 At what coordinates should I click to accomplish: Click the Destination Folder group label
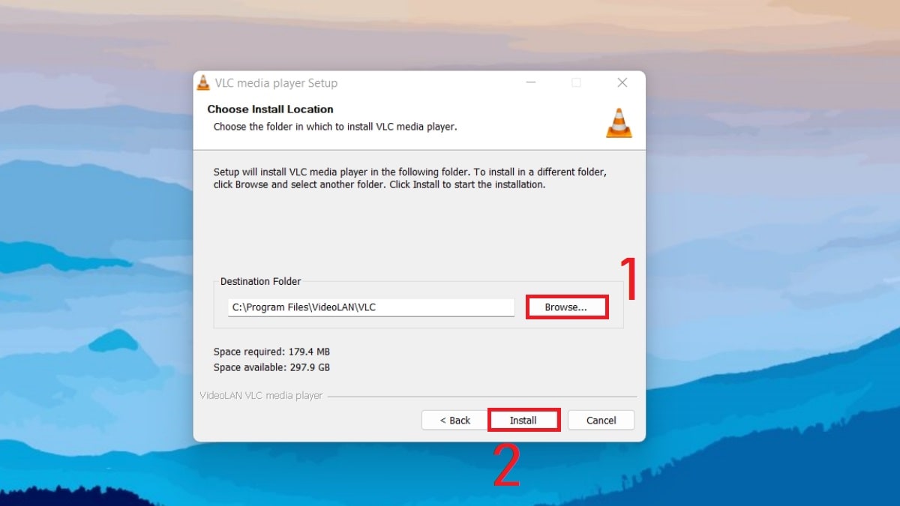click(x=259, y=281)
